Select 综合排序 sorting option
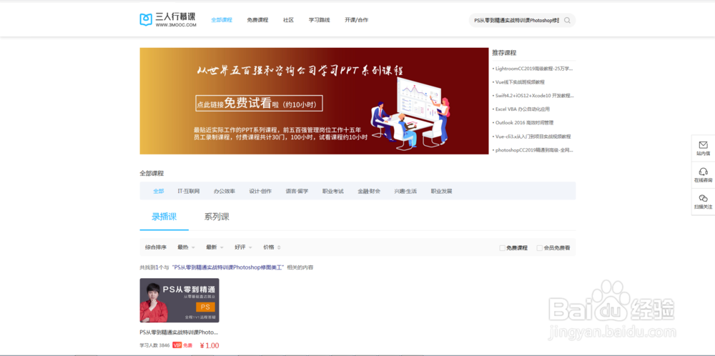 [x=155, y=247]
